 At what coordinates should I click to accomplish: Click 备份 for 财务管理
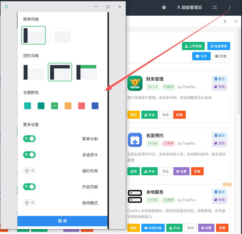click(220, 79)
